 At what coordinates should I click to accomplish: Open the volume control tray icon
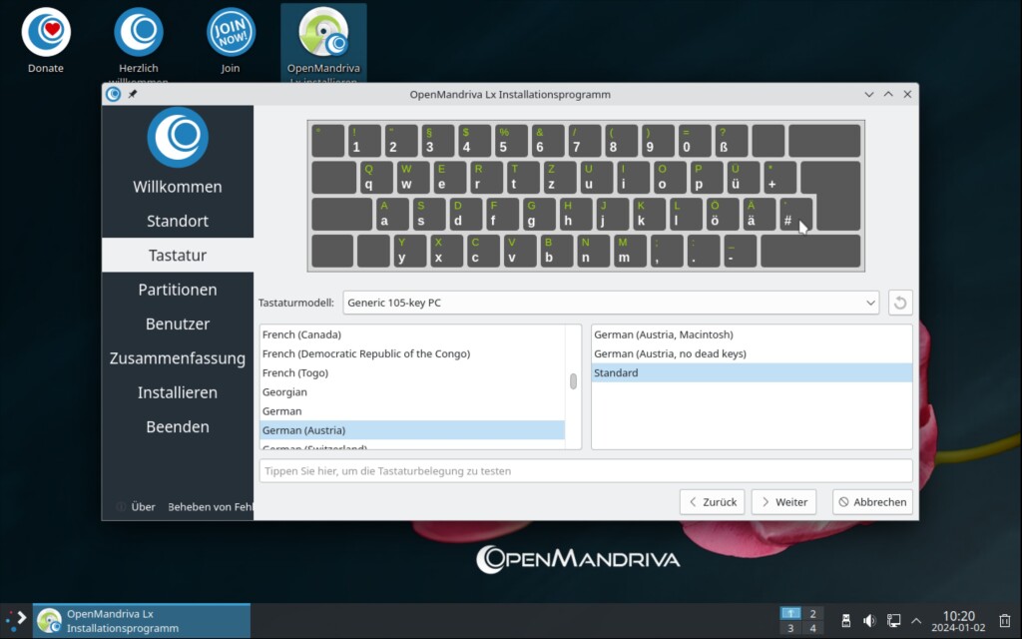click(x=869, y=620)
